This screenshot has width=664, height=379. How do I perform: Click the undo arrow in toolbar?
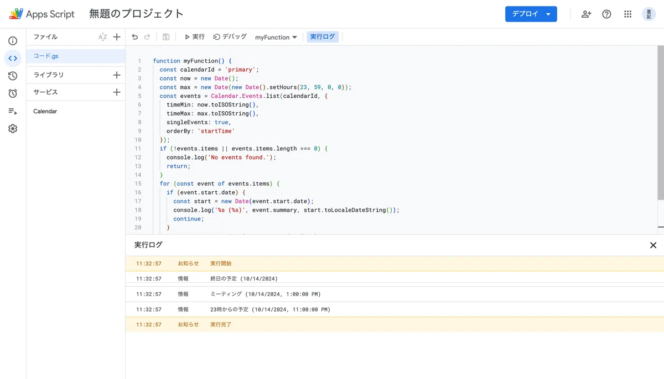pos(134,37)
